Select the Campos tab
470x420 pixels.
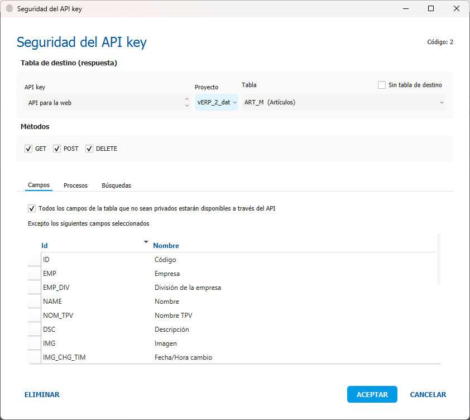39,185
